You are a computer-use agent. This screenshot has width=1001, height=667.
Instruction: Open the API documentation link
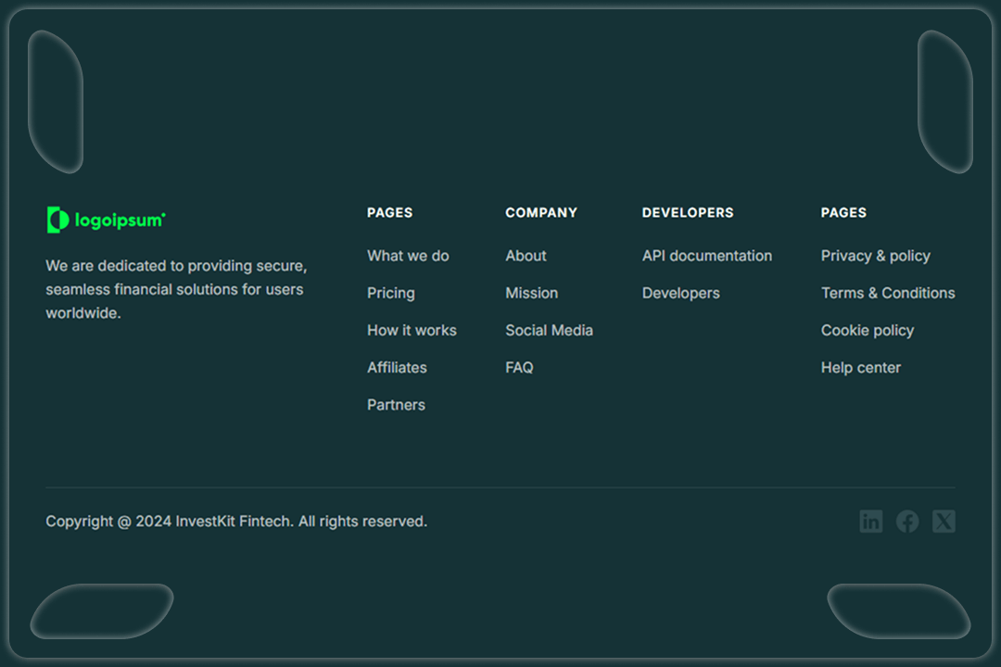point(706,256)
